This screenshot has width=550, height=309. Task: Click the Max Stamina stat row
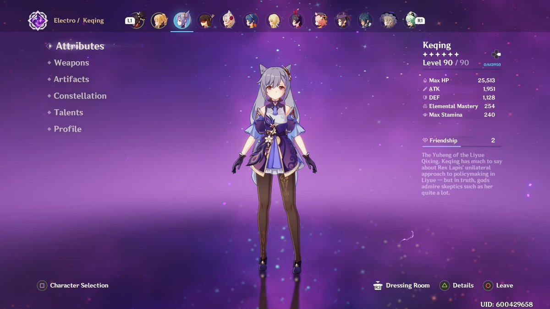coord(459,115)
